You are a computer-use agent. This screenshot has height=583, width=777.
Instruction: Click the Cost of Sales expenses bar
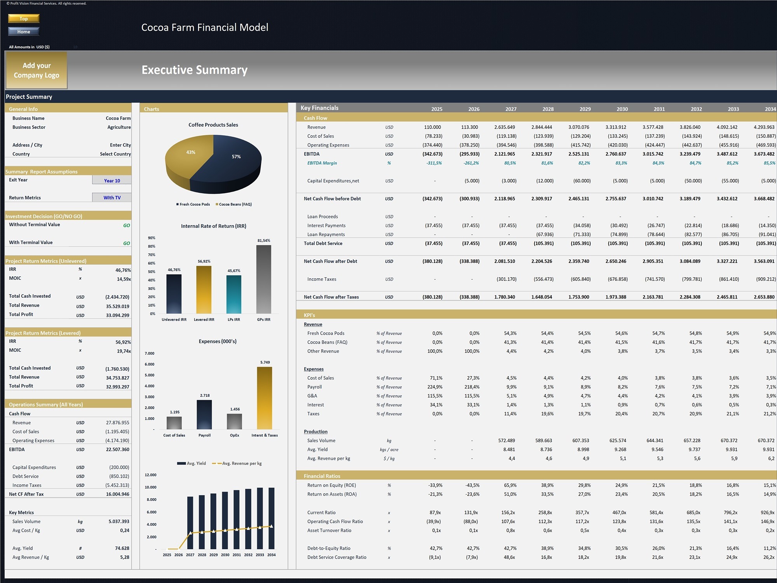pos(174,423)
